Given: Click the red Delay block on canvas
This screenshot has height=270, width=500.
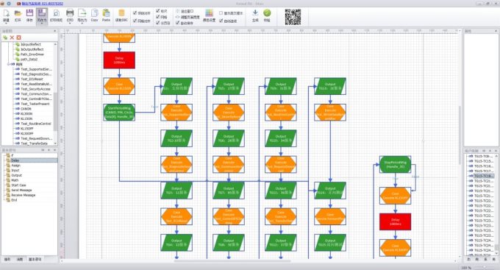Looking at the screenshot, I should 119,60.
